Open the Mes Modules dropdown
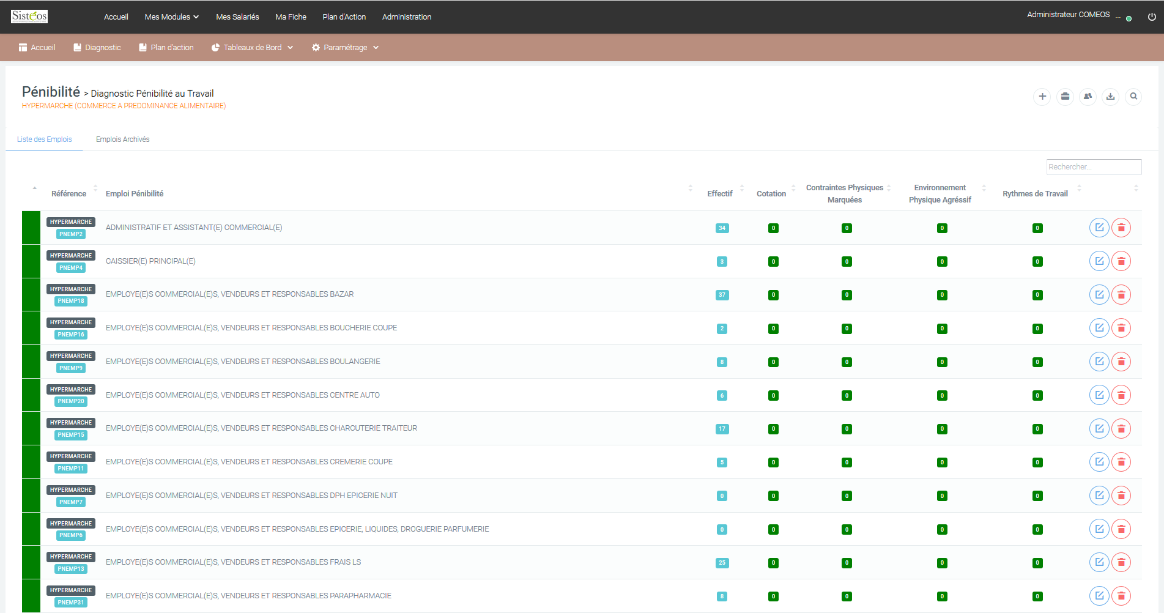The width and height of the screenshot is (1164, 613). coord(172,17)
